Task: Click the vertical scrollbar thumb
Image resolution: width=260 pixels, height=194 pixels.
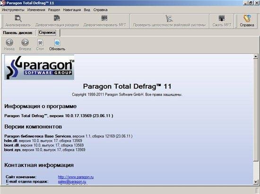Action: coord(256,110)
